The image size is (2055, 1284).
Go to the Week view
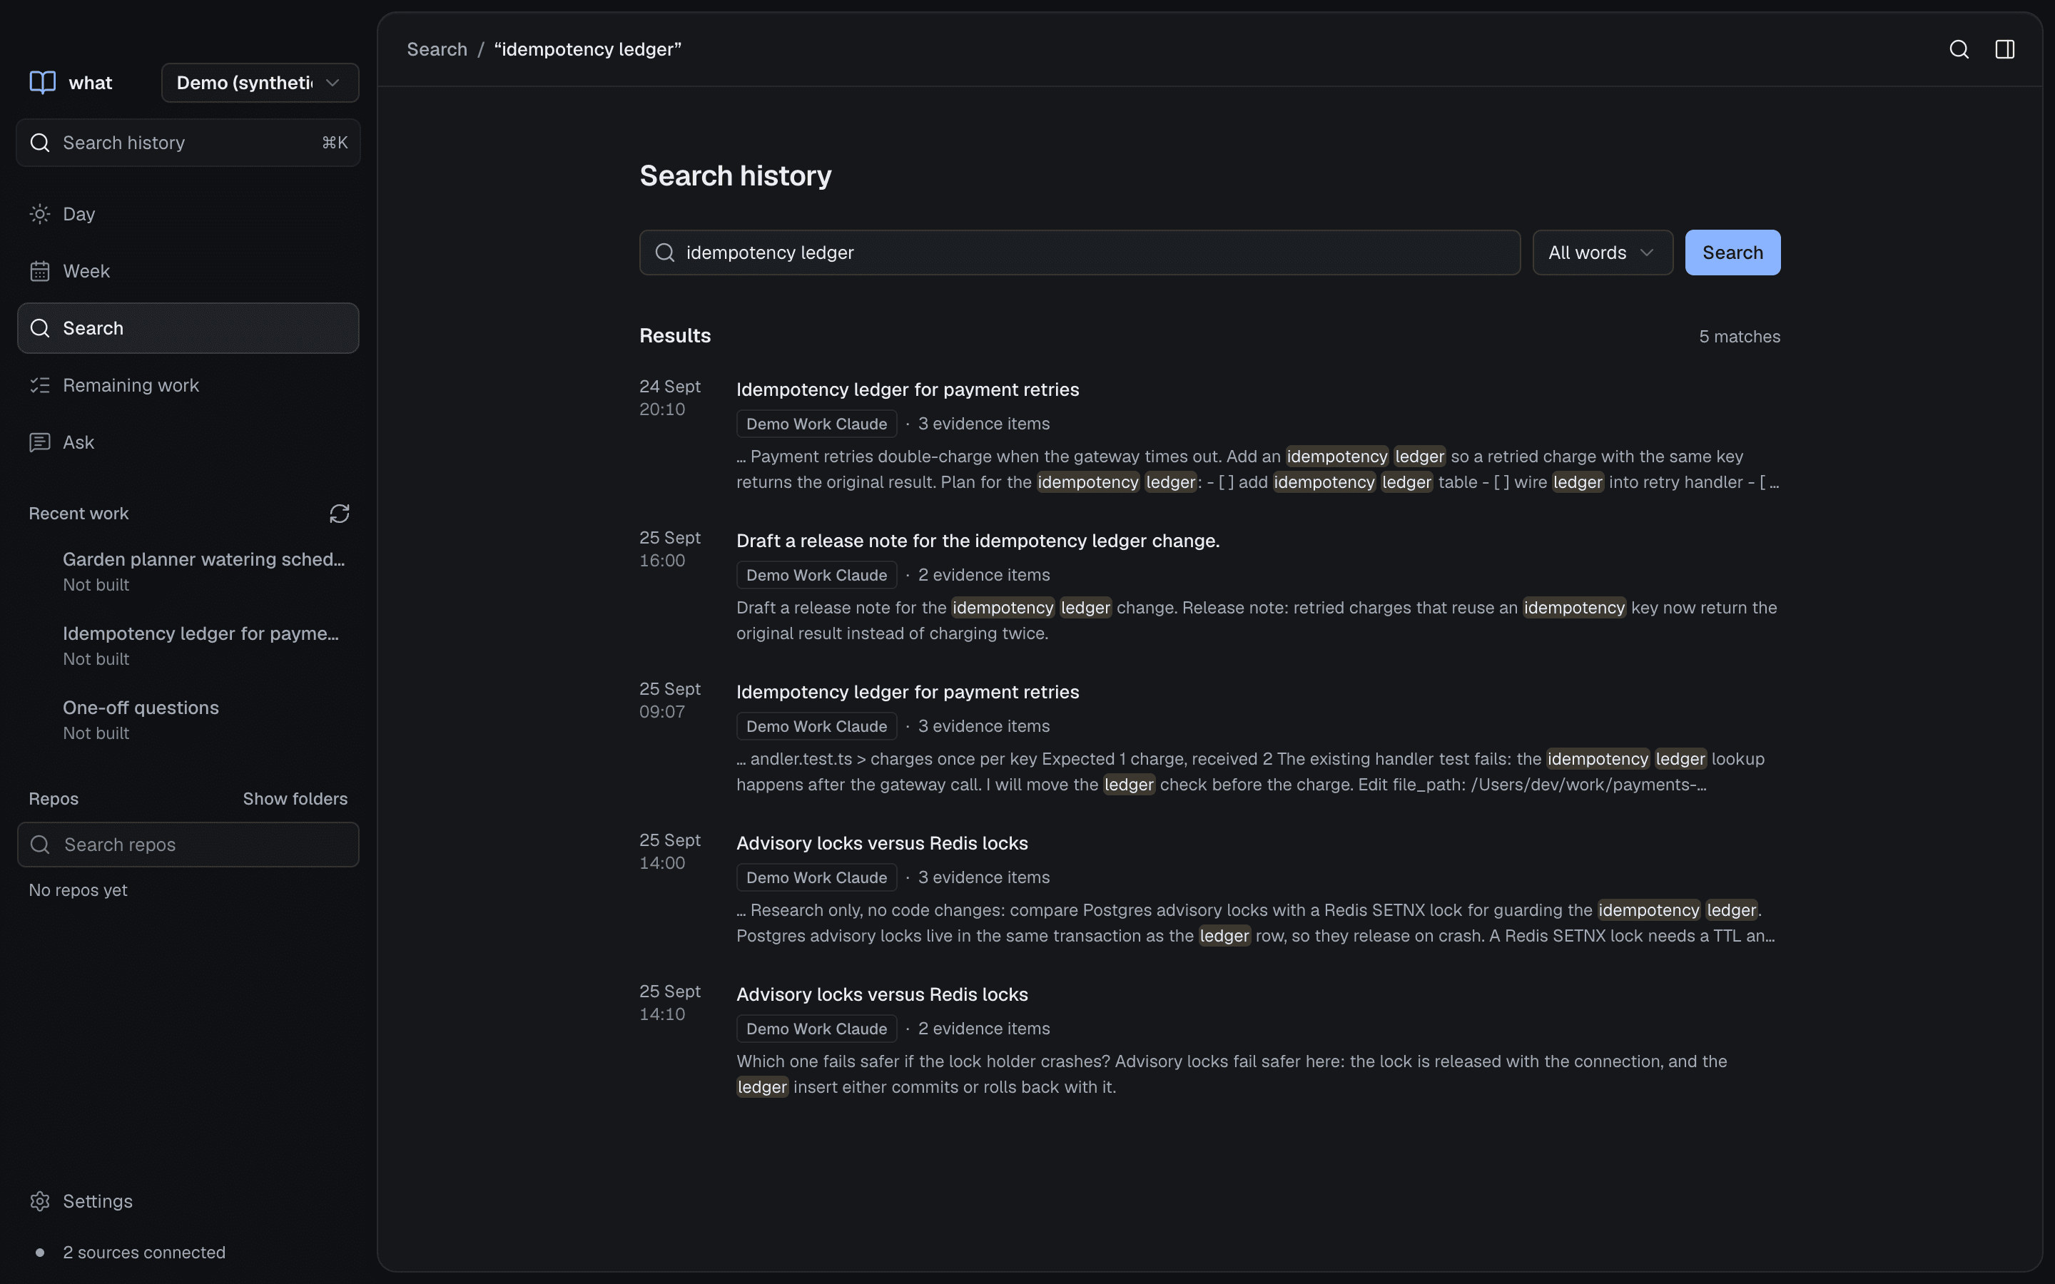click(188, 271)
